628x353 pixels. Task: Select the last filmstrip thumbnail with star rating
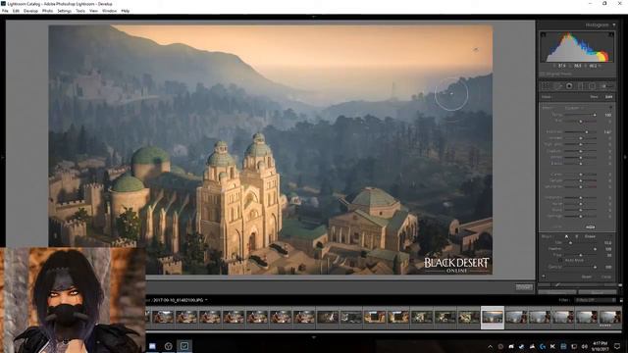(x=610, y=318)
